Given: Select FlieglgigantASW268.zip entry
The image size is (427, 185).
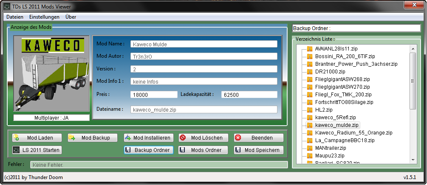Looking at the screenshot, I should (342, 79).
